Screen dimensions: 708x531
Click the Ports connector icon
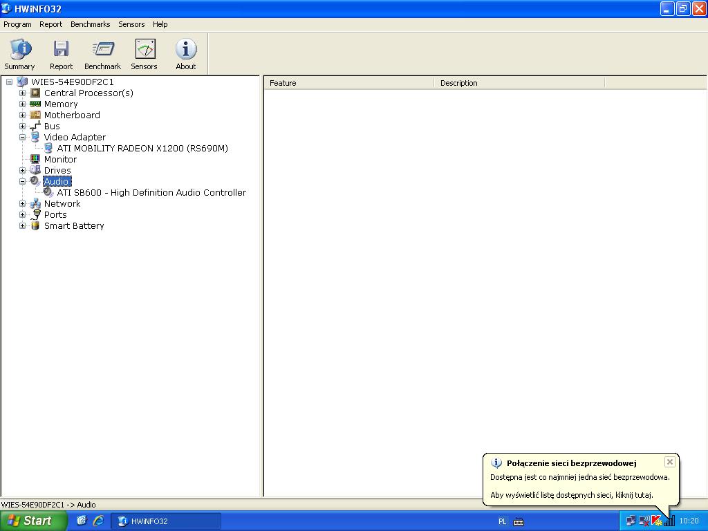35,215
